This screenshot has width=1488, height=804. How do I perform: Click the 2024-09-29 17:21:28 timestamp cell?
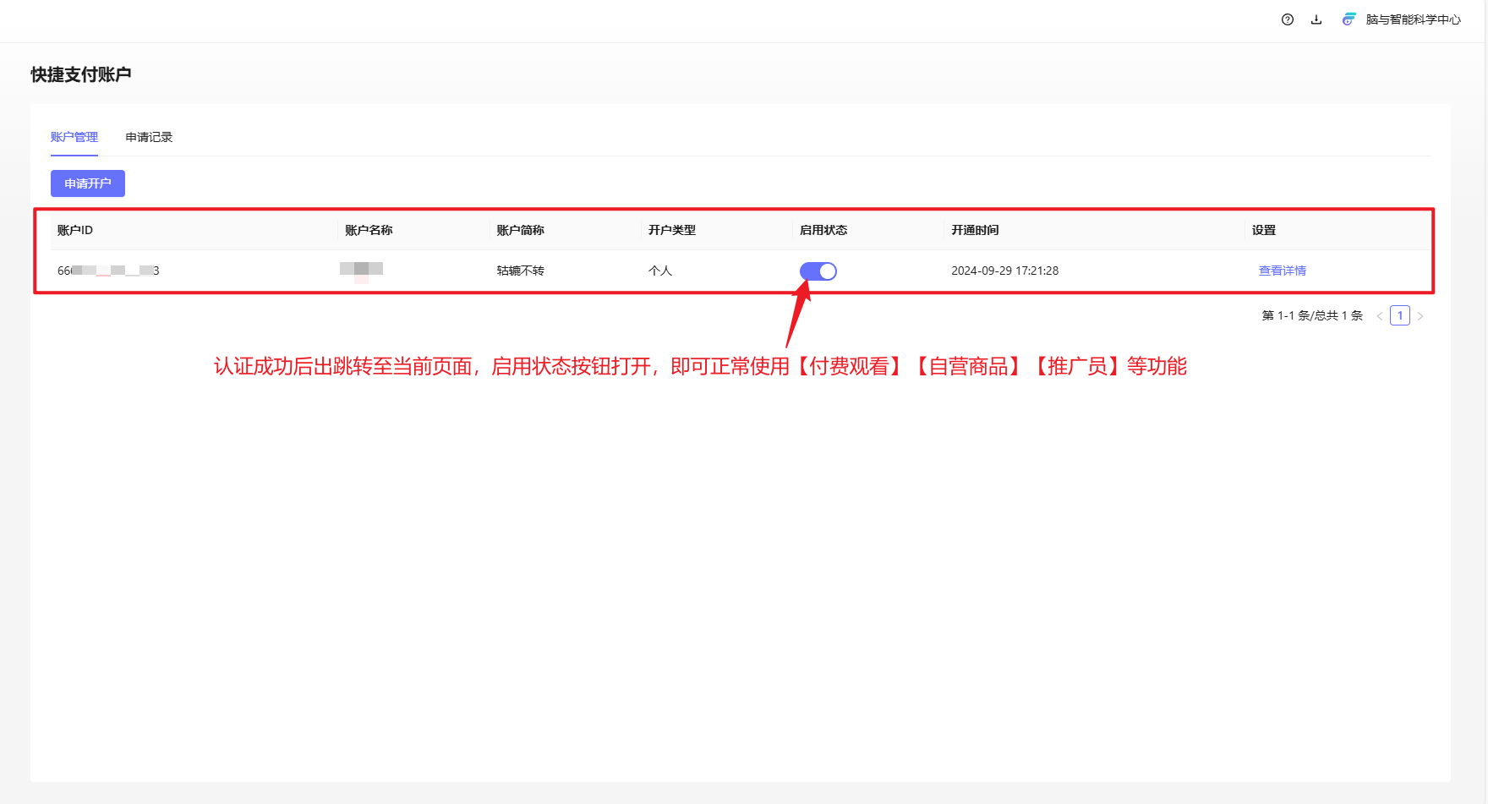pyautogui.click(x=1004, y=271)
